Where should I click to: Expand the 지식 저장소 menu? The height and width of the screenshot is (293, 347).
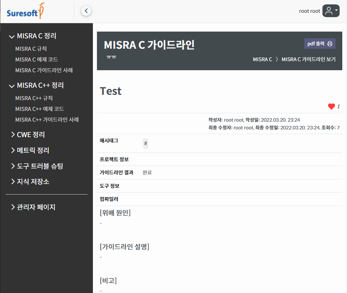(x=30, y=182)
